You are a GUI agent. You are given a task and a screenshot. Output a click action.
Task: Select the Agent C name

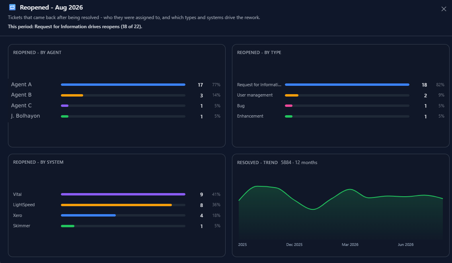[21, 105]
